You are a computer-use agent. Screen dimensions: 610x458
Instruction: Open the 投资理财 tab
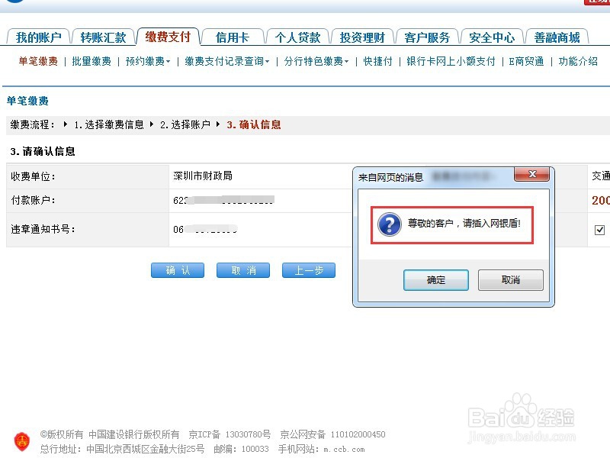[x=363, y=35]
